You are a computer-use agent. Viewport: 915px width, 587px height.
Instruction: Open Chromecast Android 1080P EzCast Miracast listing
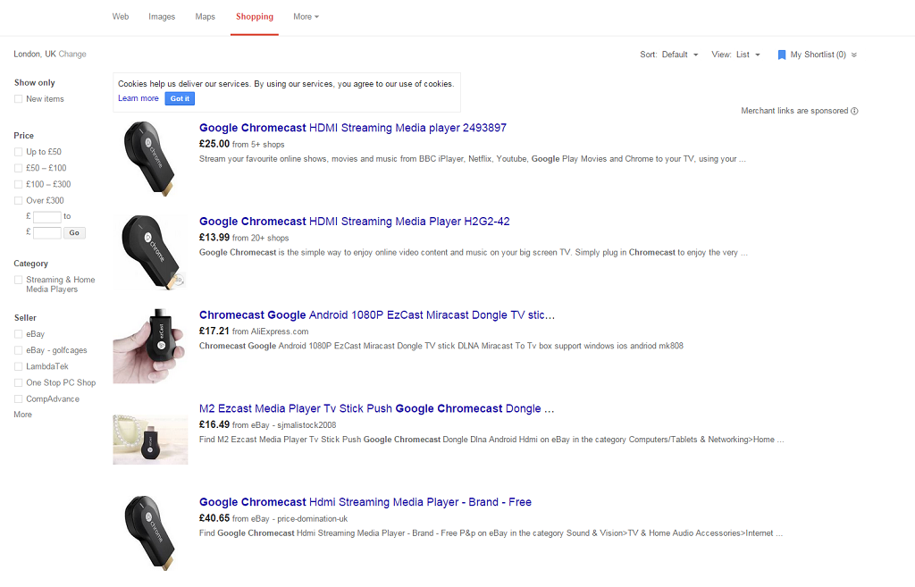(377, 315)
